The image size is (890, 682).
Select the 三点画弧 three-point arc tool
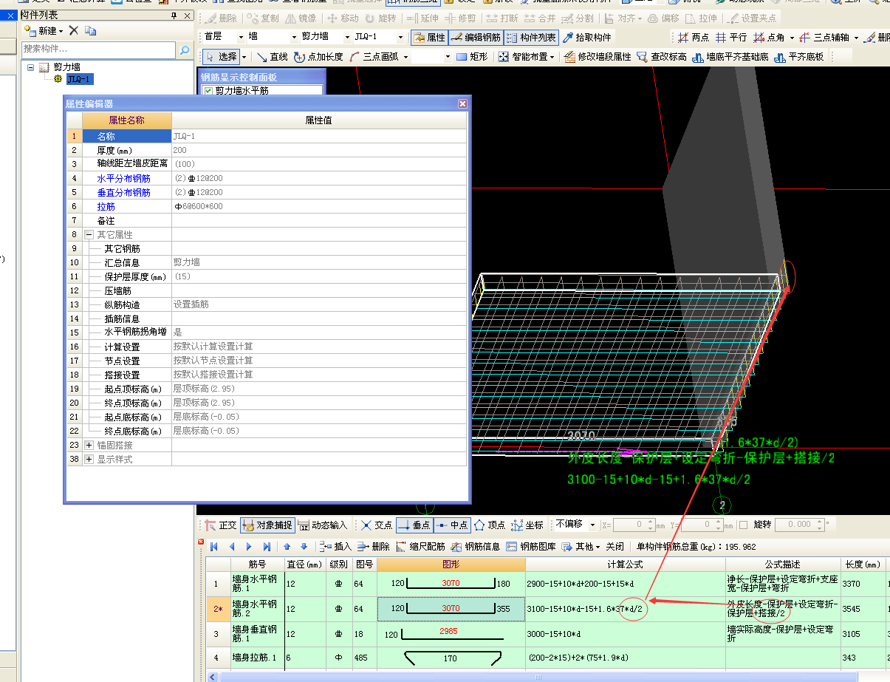[x=375, y=56]
